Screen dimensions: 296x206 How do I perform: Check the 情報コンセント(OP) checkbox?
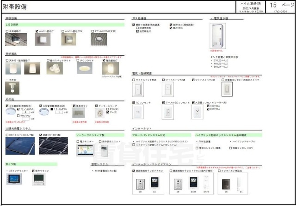click(230, 148)
